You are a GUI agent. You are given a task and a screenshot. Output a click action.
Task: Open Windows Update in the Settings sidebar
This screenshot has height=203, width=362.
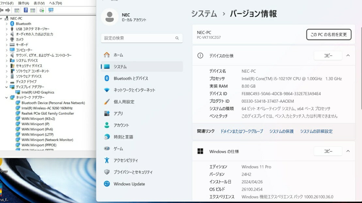coord(142,184)
